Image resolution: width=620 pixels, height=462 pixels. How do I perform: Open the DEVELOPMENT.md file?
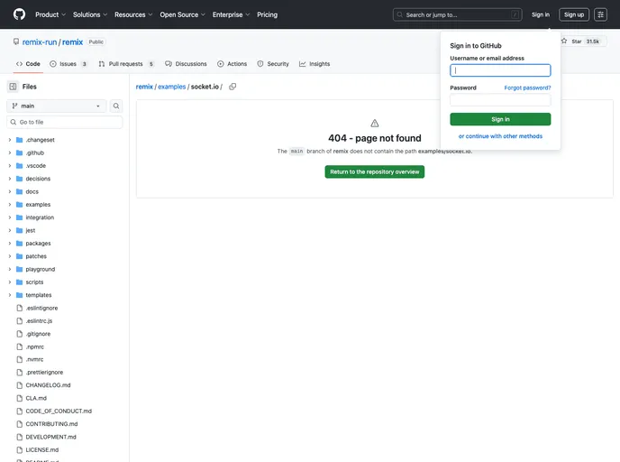pos(50,437)
